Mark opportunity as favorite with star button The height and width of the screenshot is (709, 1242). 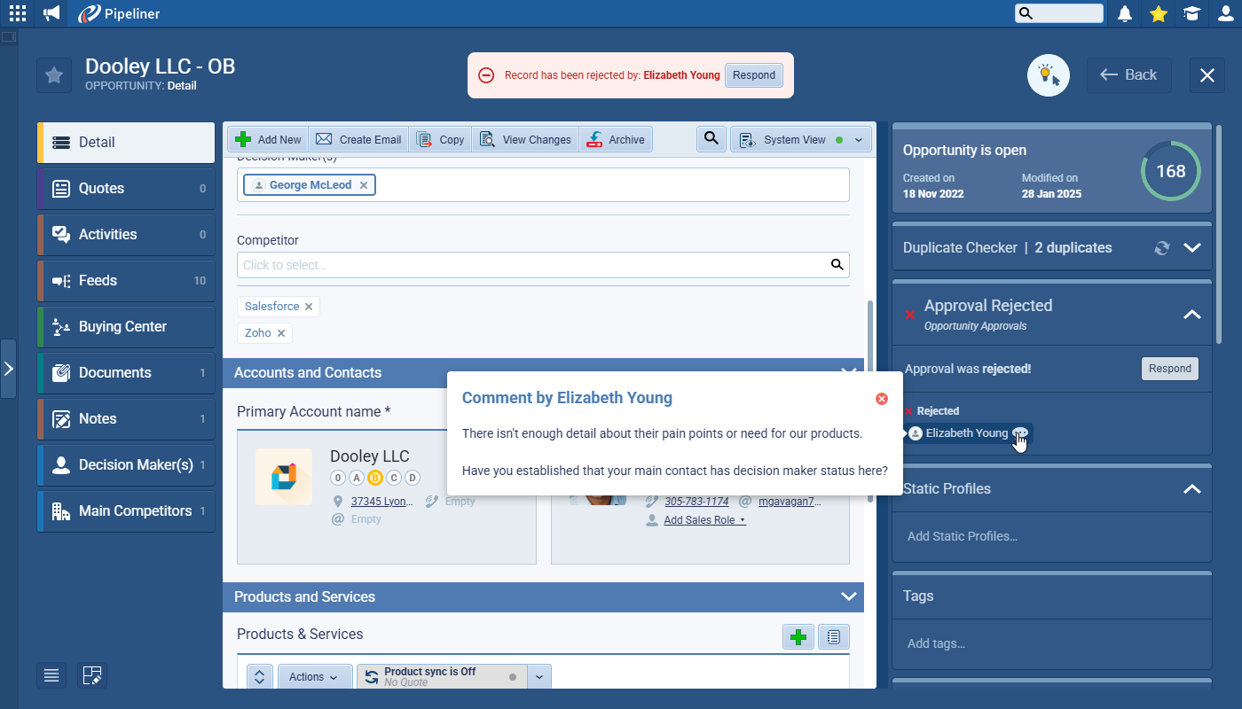(54, 75)
